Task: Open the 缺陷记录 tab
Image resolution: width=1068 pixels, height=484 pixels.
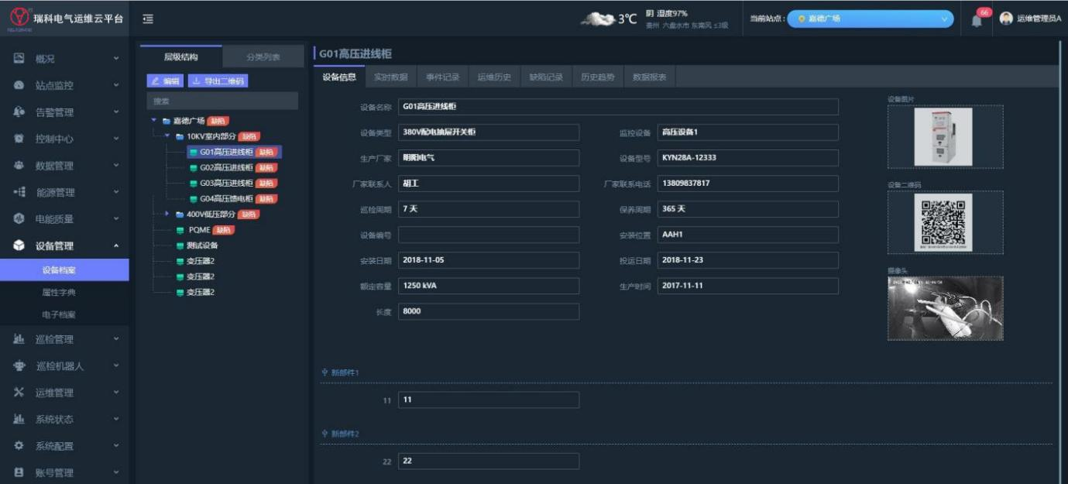Action: click(546, 77)
